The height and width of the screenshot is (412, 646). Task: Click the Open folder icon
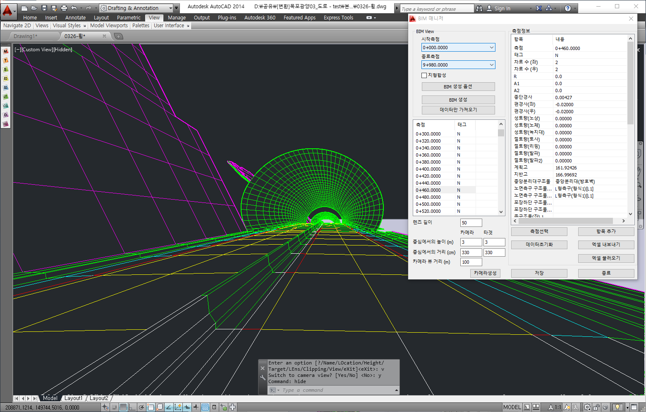(34, 8)
